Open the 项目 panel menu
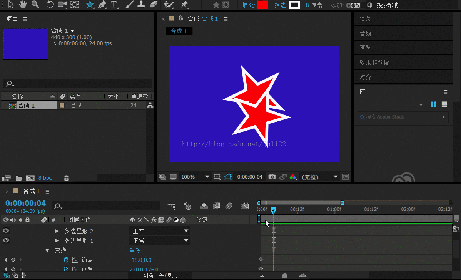461x280 pixels. (x=25, y=19)
